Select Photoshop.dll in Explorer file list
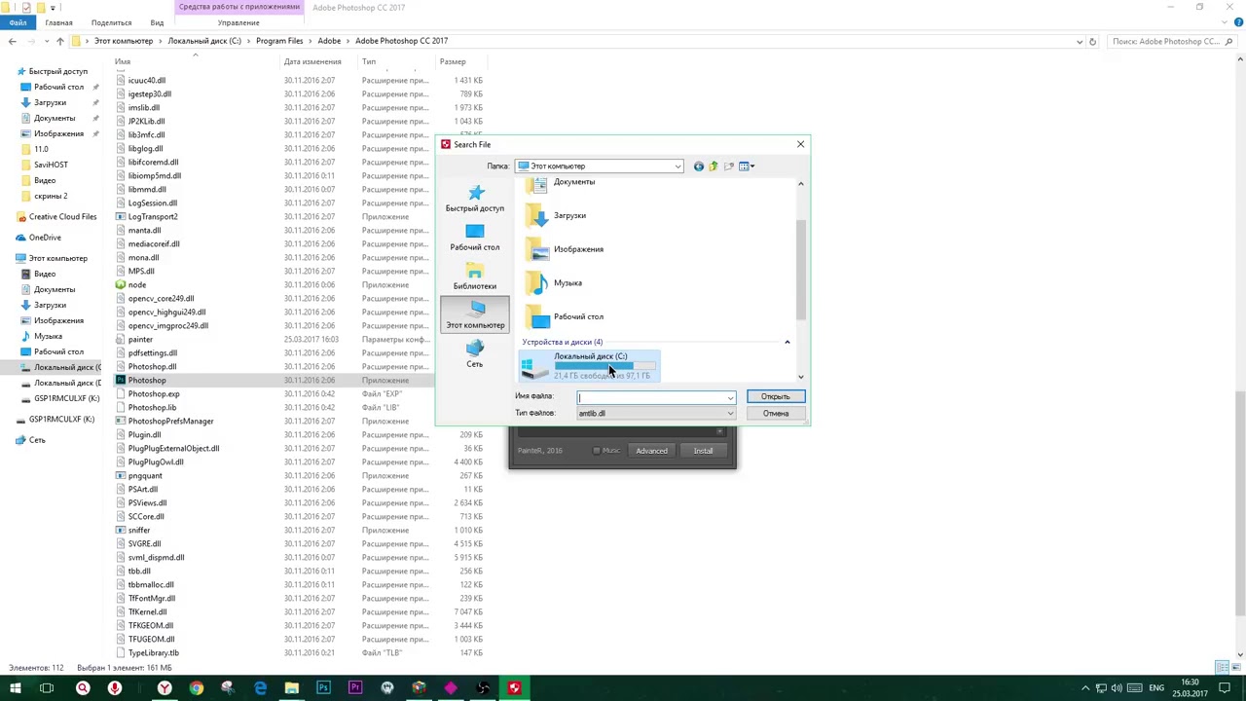The image size is (1246, 701). click(x=152, y=367)
